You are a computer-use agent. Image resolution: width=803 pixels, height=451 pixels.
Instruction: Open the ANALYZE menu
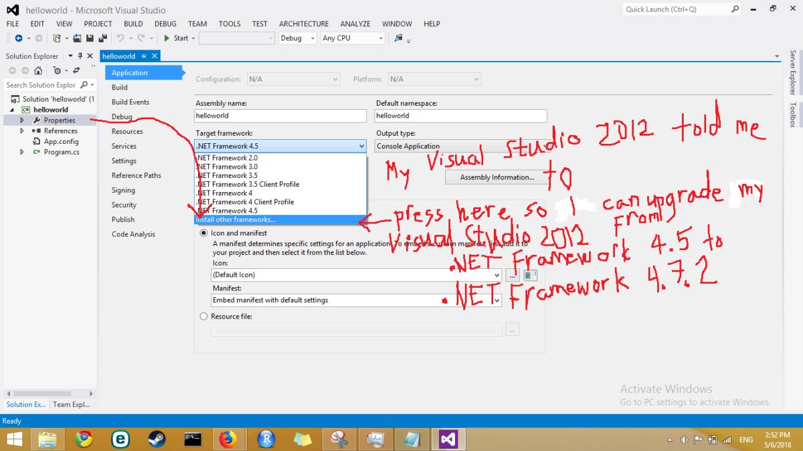355,23
